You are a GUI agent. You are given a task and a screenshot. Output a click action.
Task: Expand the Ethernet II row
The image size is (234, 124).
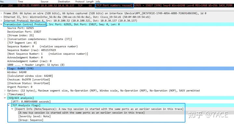coord(1,17)
